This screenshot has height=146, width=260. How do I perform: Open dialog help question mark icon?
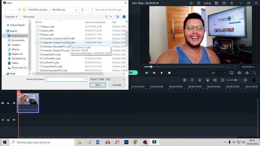124,17
